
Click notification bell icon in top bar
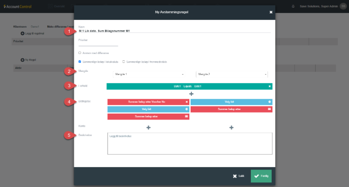(293, 6)
